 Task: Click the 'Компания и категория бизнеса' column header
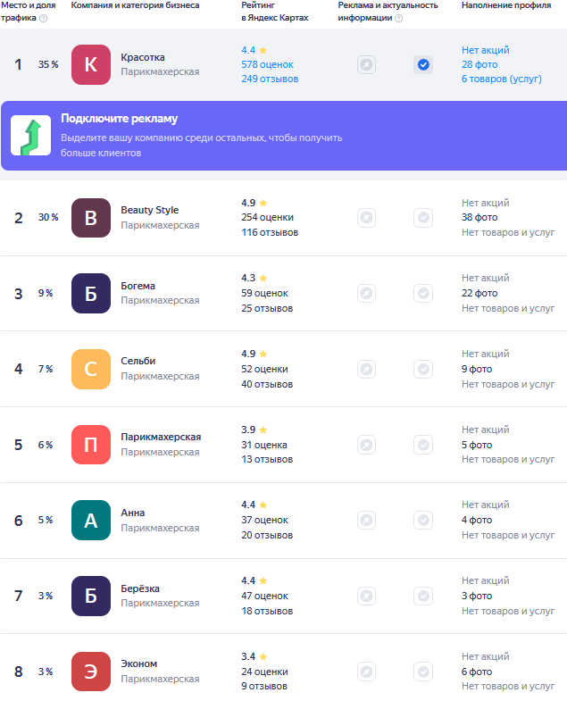pos(135,5)
